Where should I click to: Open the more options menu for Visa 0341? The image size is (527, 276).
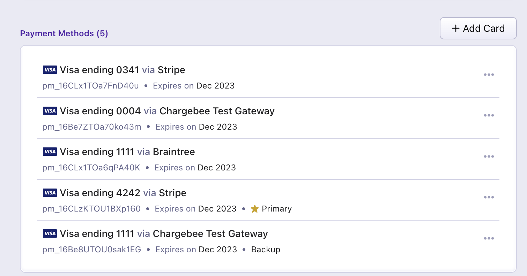(x=489, y=75)
